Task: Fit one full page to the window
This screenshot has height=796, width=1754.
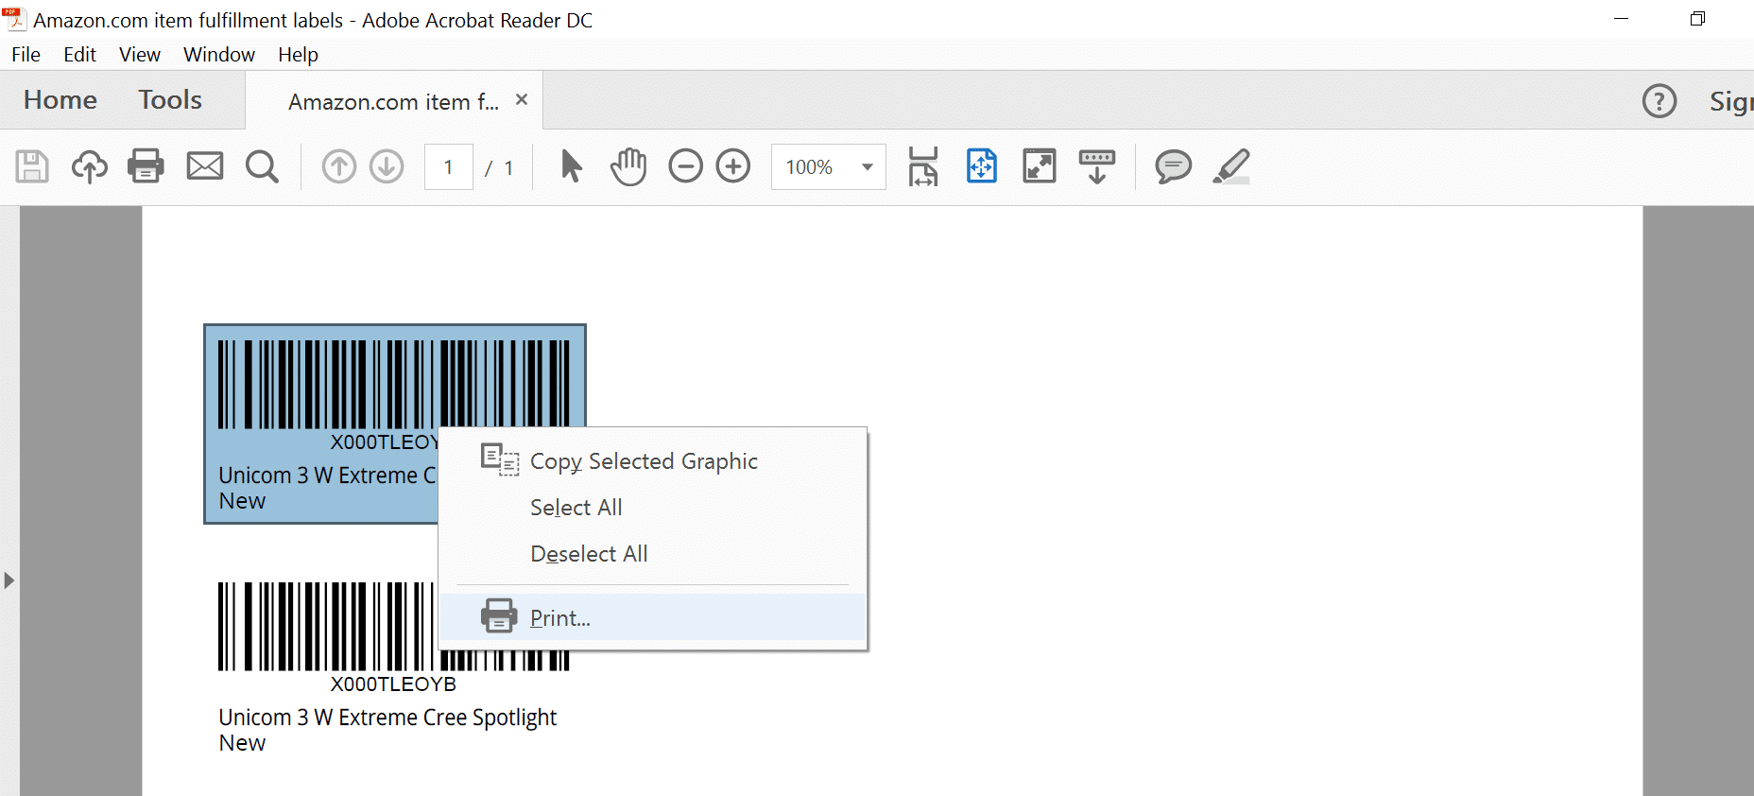Action: click(x=982, y=166)
